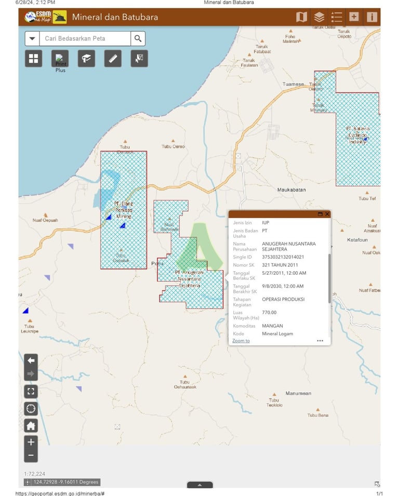Click the 1:72,224 map scale text
The image size is (399, 496).
click(x=34, y=474)
